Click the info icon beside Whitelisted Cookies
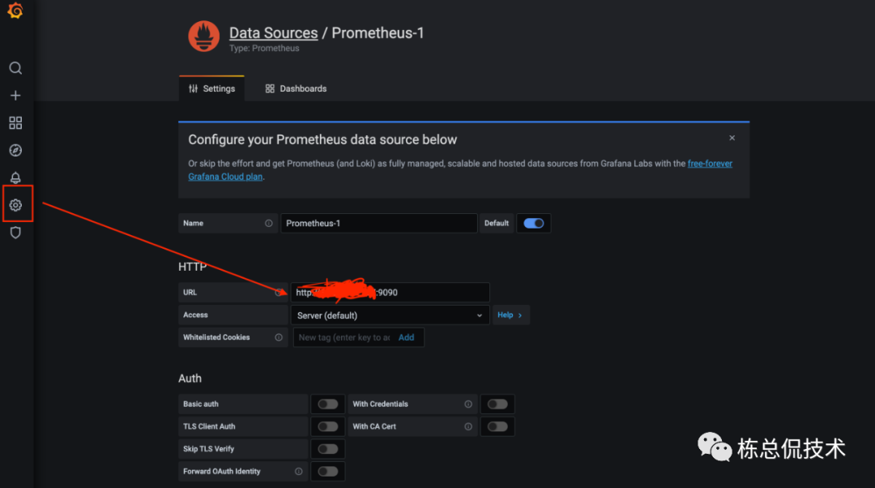The width and height of the screenshot is (875, 488). click(279, 337)
